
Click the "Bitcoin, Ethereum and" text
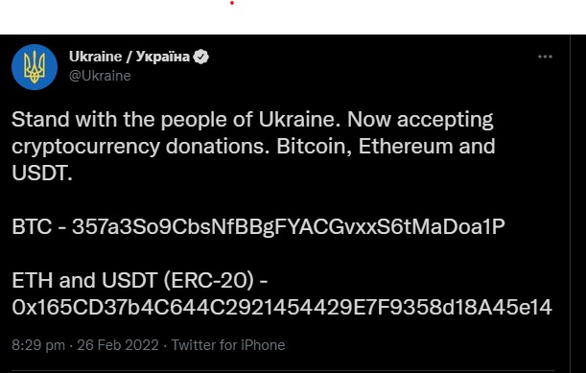coord(386,146)
